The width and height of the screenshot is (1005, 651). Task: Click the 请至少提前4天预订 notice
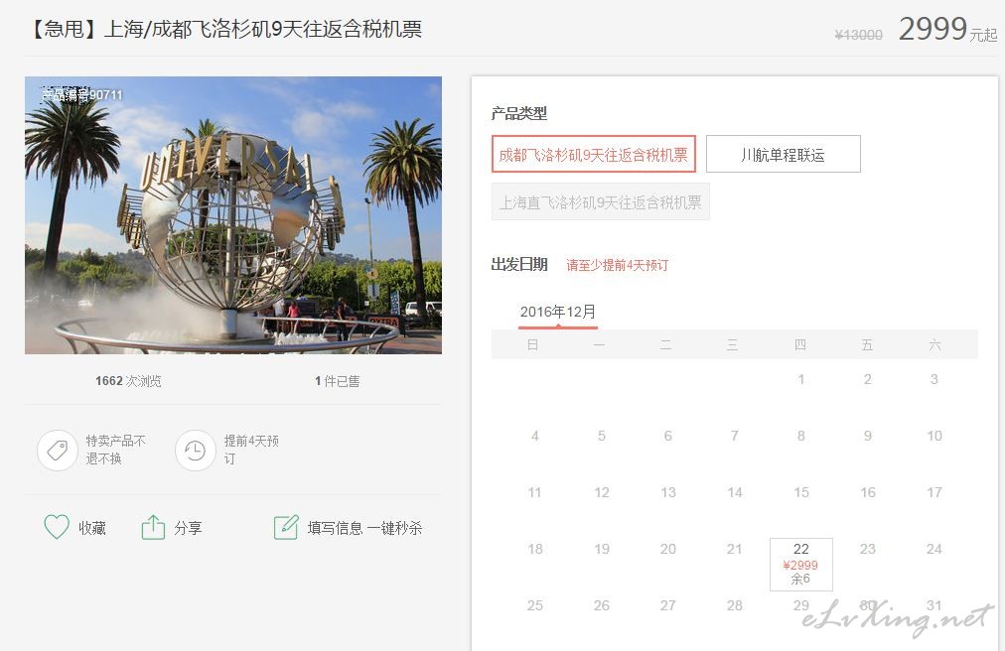pyautogui.click(x=618, y=265)
